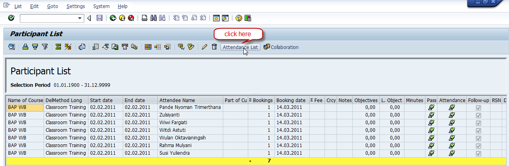Screen dimensions: 509x166
Task: Click the yellow Exit arrow icon
Action: click(x=122, y=18)
